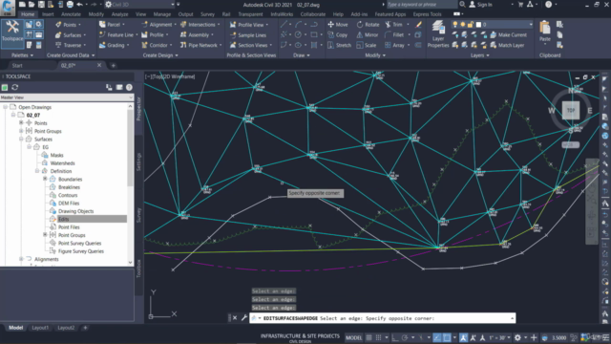Expand the Modify panel title
This screenshot has width=611, height=344.
pyautogui.click(x=375, y=55)
